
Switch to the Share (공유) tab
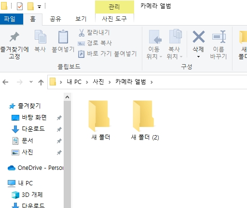click(x=55, y=19)
